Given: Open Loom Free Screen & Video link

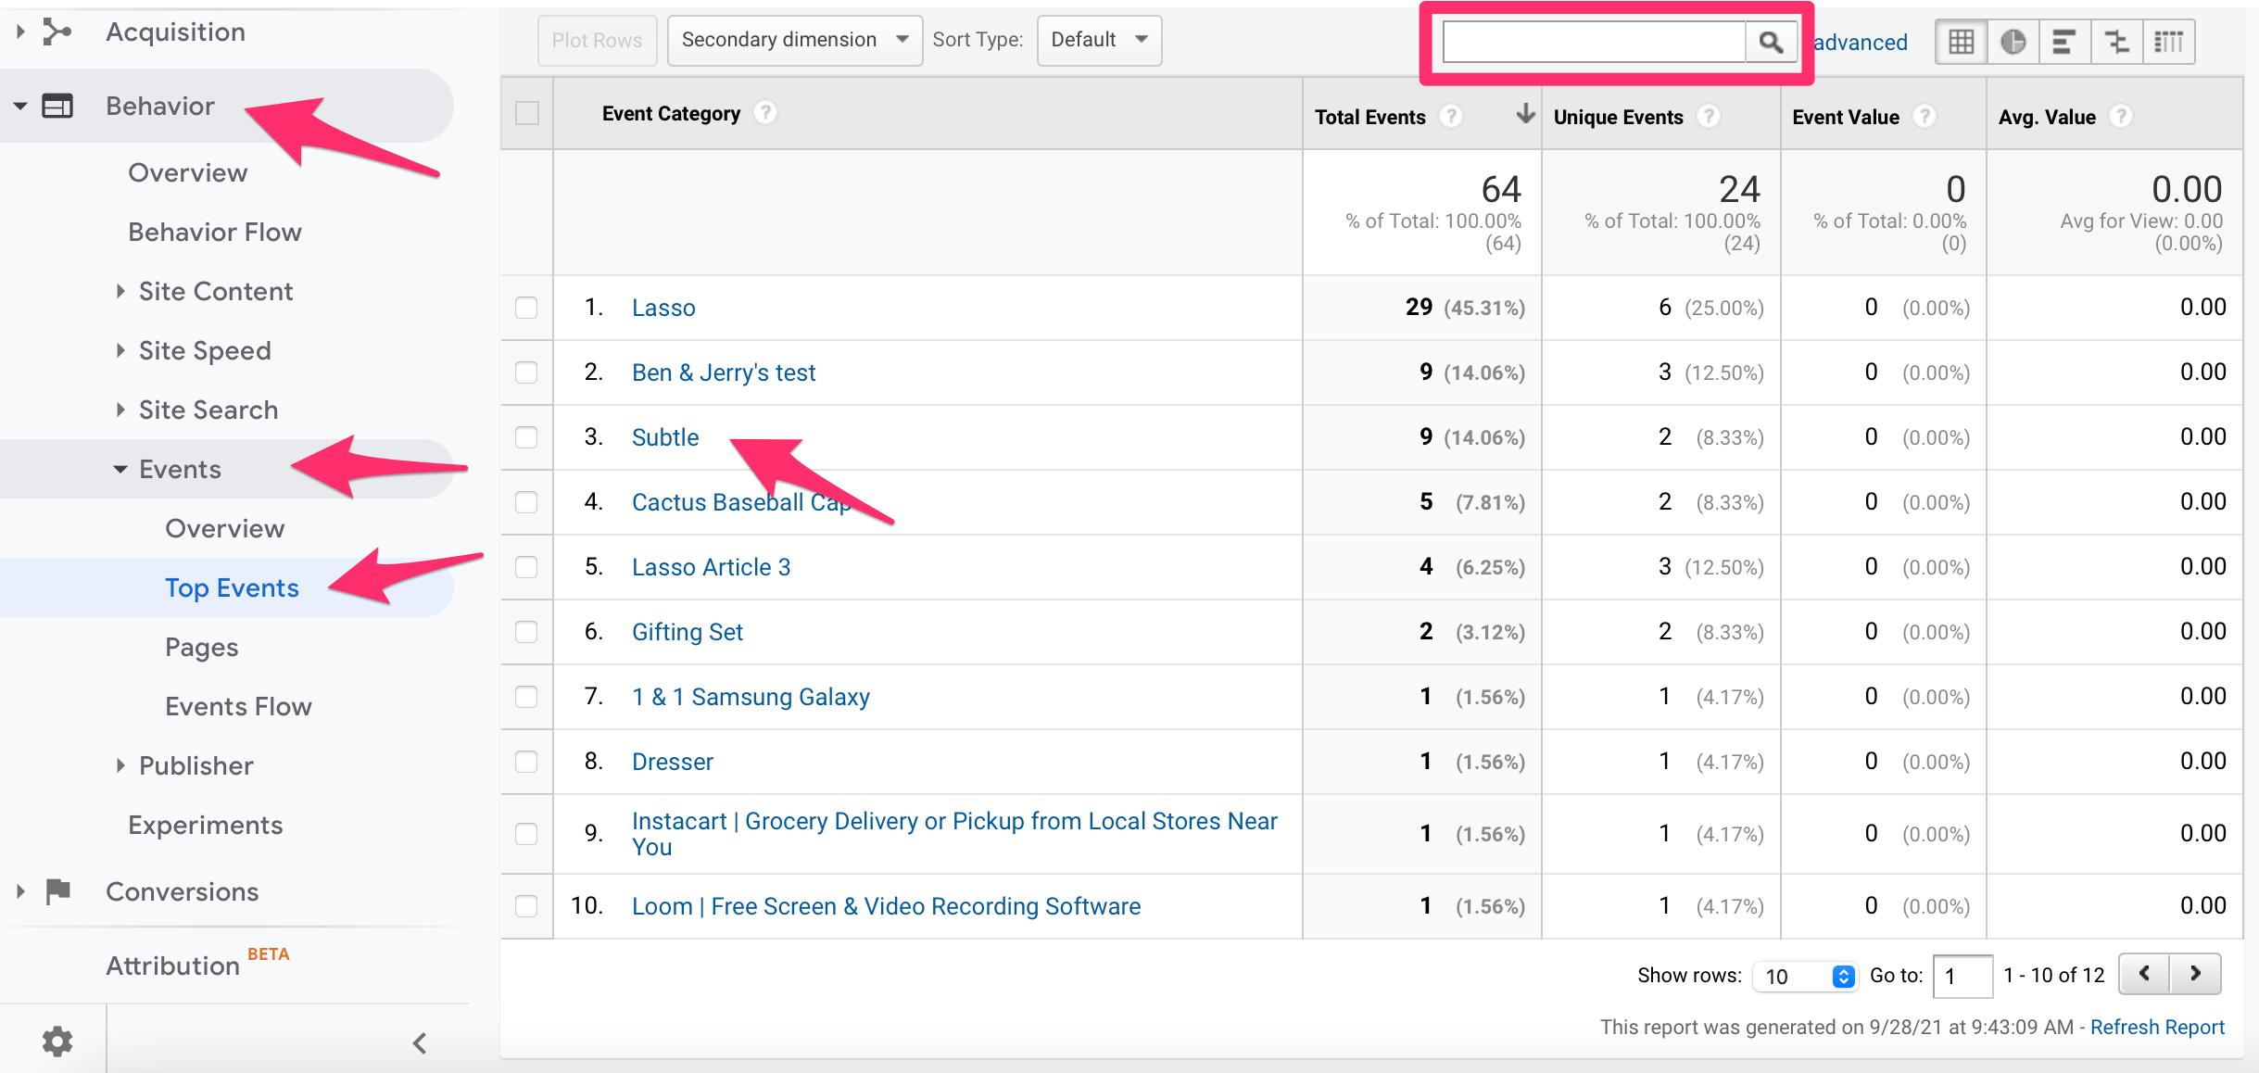Looking at the screenshot, I should [886, 906].
